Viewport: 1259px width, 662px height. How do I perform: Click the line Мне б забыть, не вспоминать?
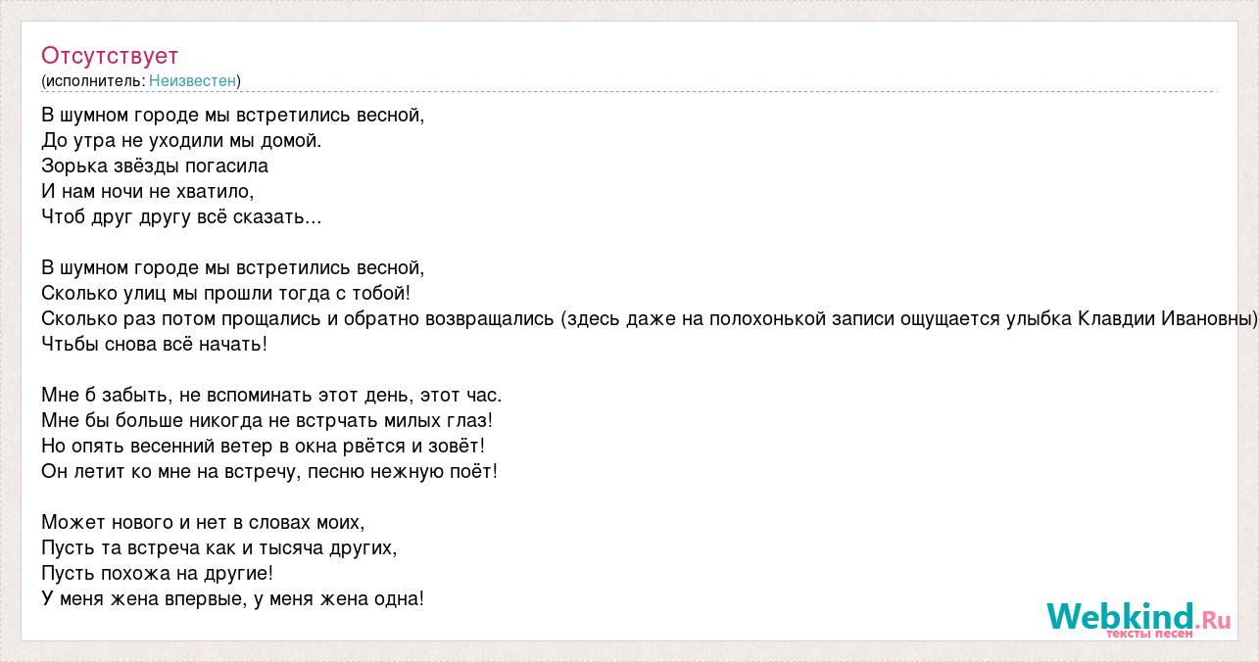pos(271,396)
